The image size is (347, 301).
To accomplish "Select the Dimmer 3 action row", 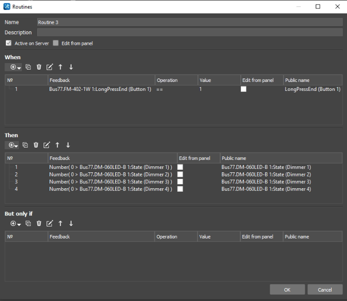I will pos(110,182).
